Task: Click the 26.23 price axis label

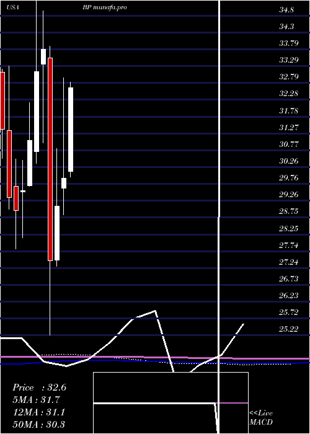Action: pos(289,296)
